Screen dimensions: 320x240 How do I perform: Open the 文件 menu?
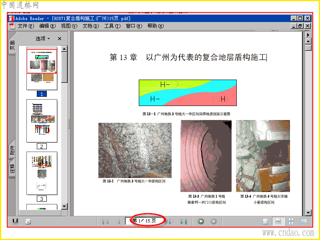(26, 26)
